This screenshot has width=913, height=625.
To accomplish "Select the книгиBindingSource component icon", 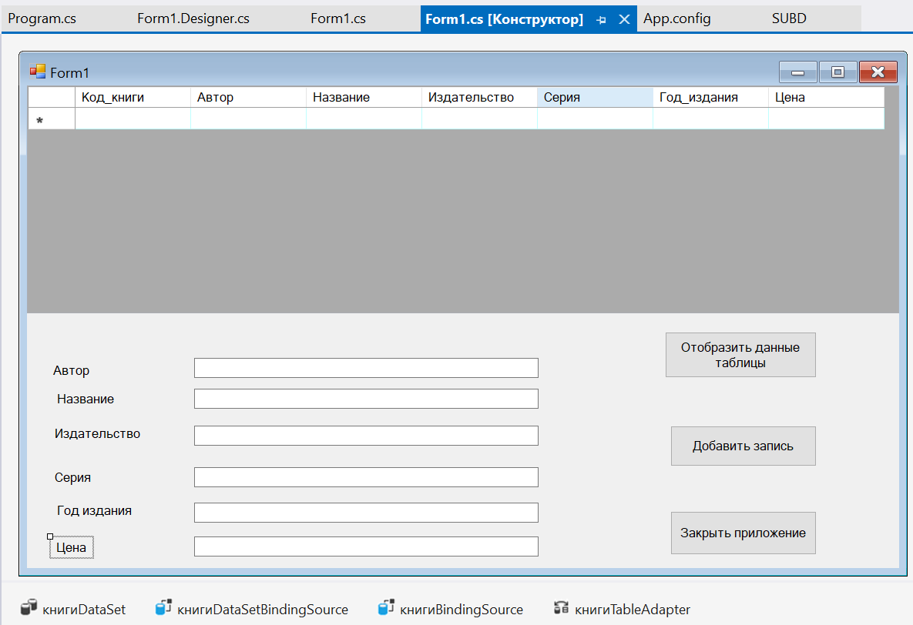I will pos(386,608).
